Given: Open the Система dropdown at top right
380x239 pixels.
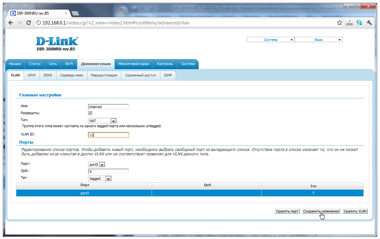Looking at the screenshot, I should click(x=270, y=40).
